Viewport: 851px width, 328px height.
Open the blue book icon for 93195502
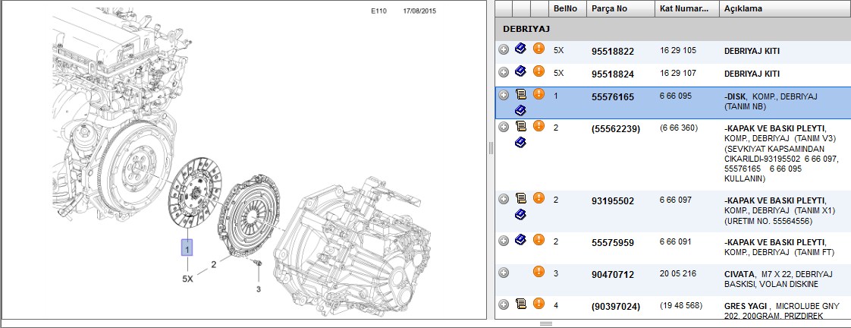pyautogui.click(x=520, y=214)
